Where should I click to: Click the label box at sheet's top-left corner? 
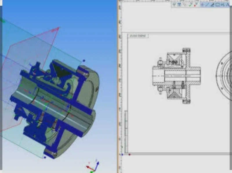(x=138, y=36)
